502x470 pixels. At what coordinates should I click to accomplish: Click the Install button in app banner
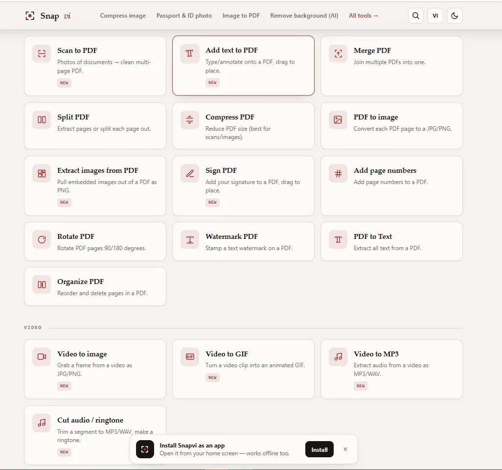(x=319, y=449)
